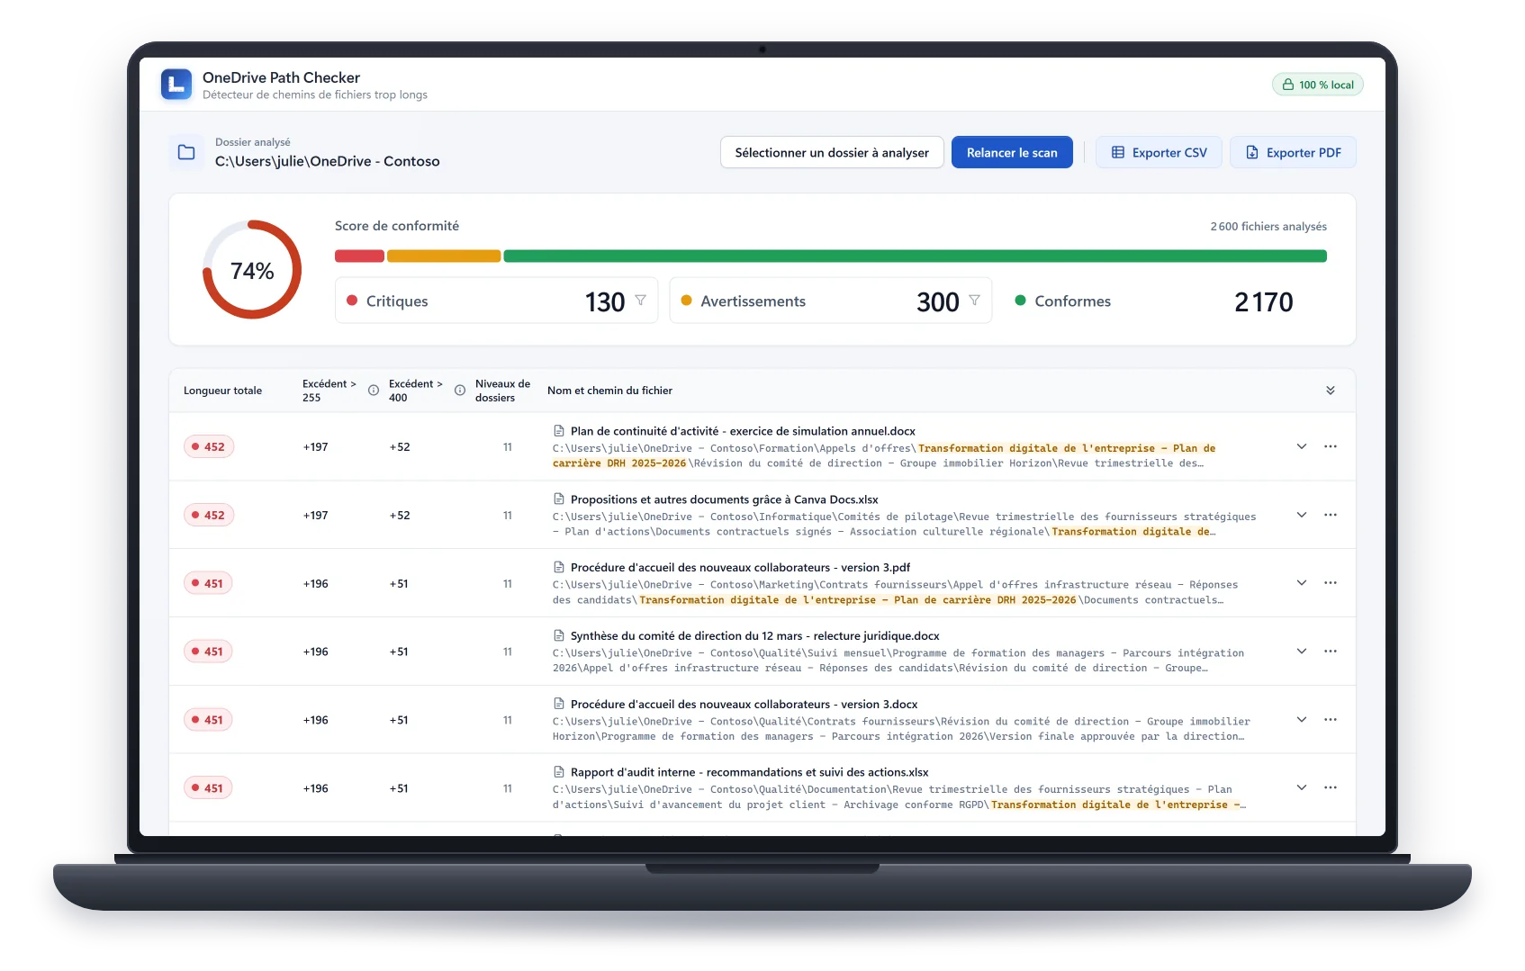Open the info tooltip for Excédent > 255
Screen dimensions: 1525x971
(374, 391)
